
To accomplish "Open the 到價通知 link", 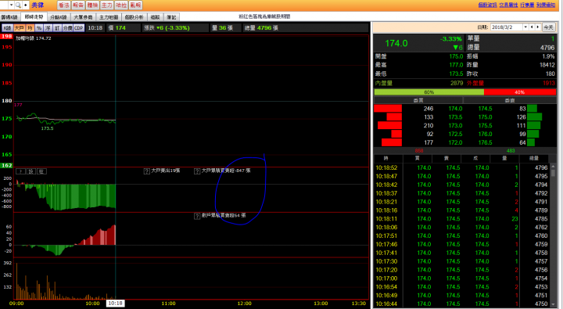I will click(x=546, y=5).
